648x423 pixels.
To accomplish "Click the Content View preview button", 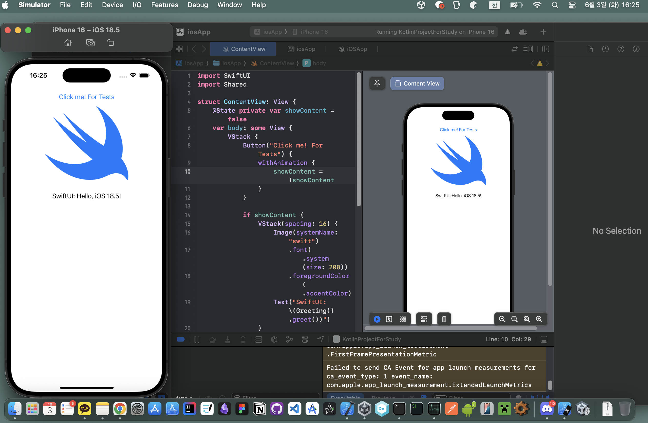I will [417, 83].
